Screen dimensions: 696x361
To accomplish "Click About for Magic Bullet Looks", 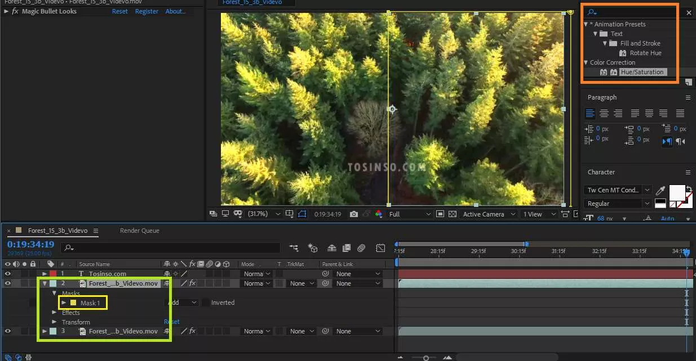I will coord(175,11).
